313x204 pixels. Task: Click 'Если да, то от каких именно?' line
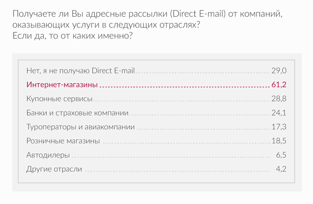pos(73,36)
